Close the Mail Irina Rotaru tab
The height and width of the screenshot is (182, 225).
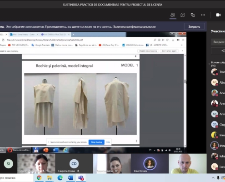tap(38, 35)
